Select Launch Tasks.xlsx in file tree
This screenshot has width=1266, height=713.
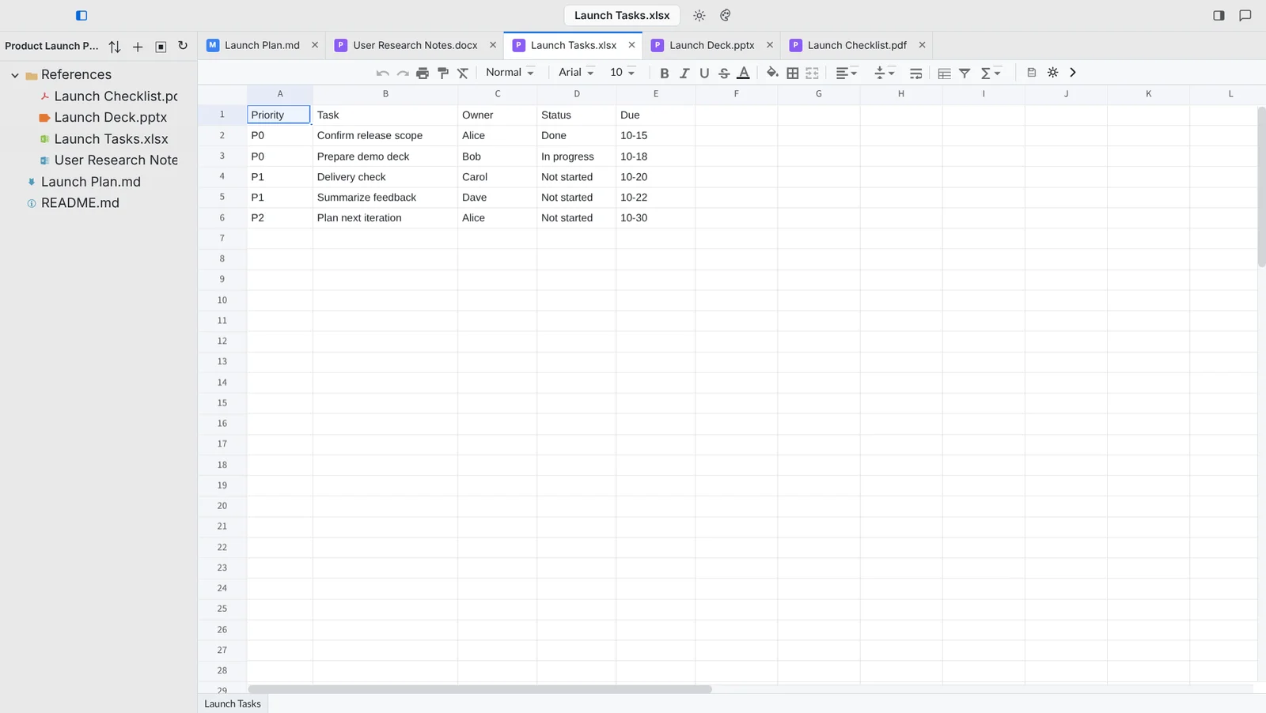pyautogui.click(x=111, y=138)
